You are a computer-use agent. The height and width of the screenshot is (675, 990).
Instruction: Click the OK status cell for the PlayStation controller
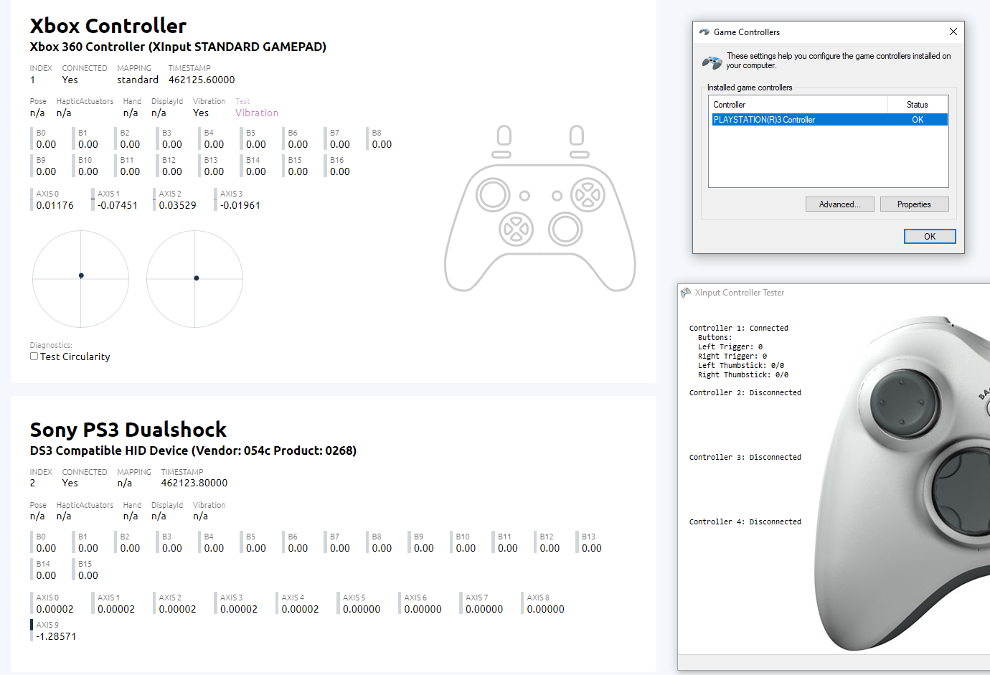coord(918,120)
